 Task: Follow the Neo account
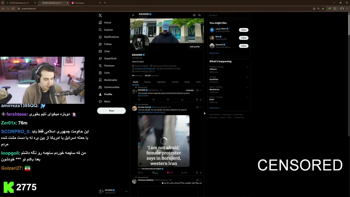(x=244, y=38)
